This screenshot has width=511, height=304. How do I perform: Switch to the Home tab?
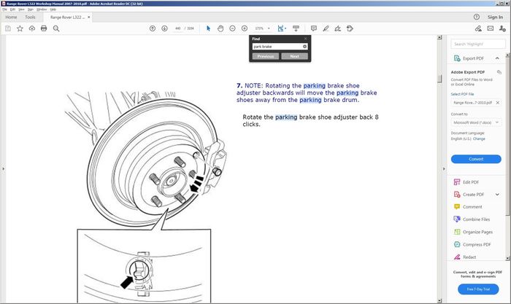11,17
